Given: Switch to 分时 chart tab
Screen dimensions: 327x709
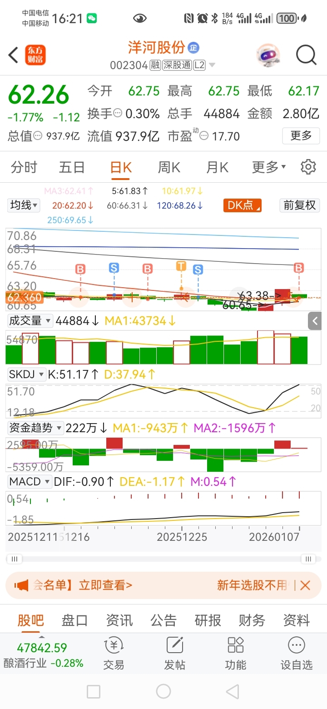Looking at the screenshot, I should (x=24, y=167).
